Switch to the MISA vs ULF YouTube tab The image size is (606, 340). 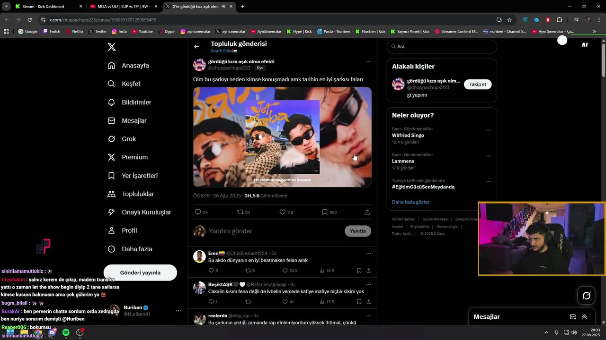tap(123, 7)
